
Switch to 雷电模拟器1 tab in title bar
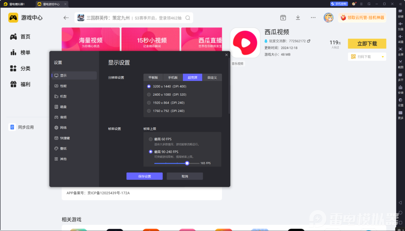click(x=14, y=4)
